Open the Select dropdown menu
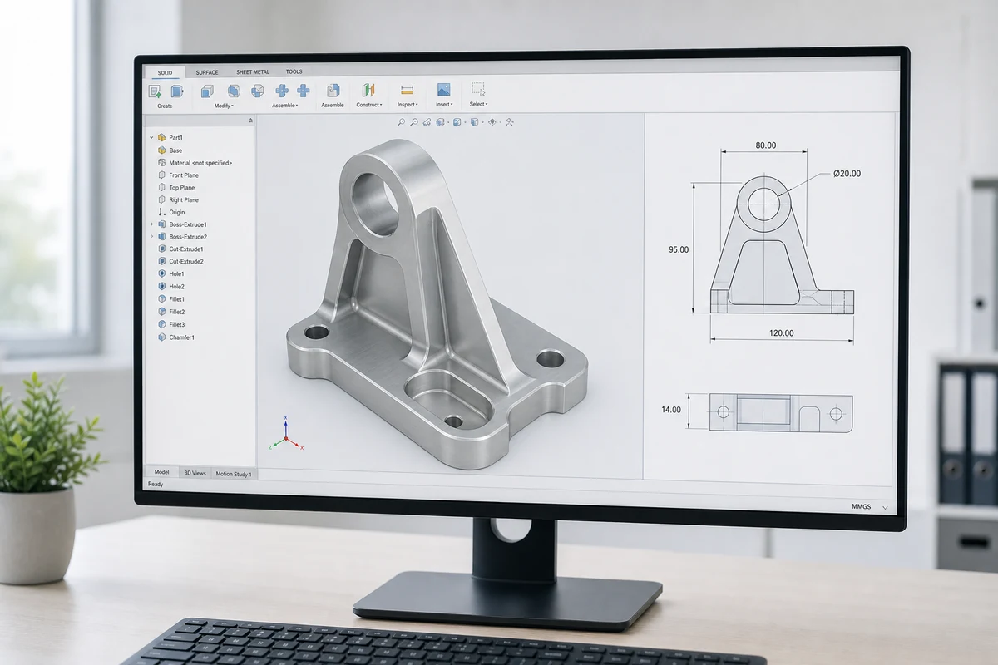The width and height of the screenshot is (998, 665). pyautogui.click(x=478, y=105)
